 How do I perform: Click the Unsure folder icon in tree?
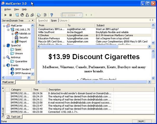click(12, 53)
